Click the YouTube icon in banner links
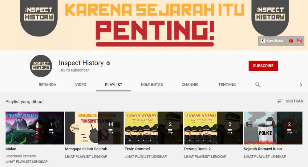 click(x=291, y=41)
